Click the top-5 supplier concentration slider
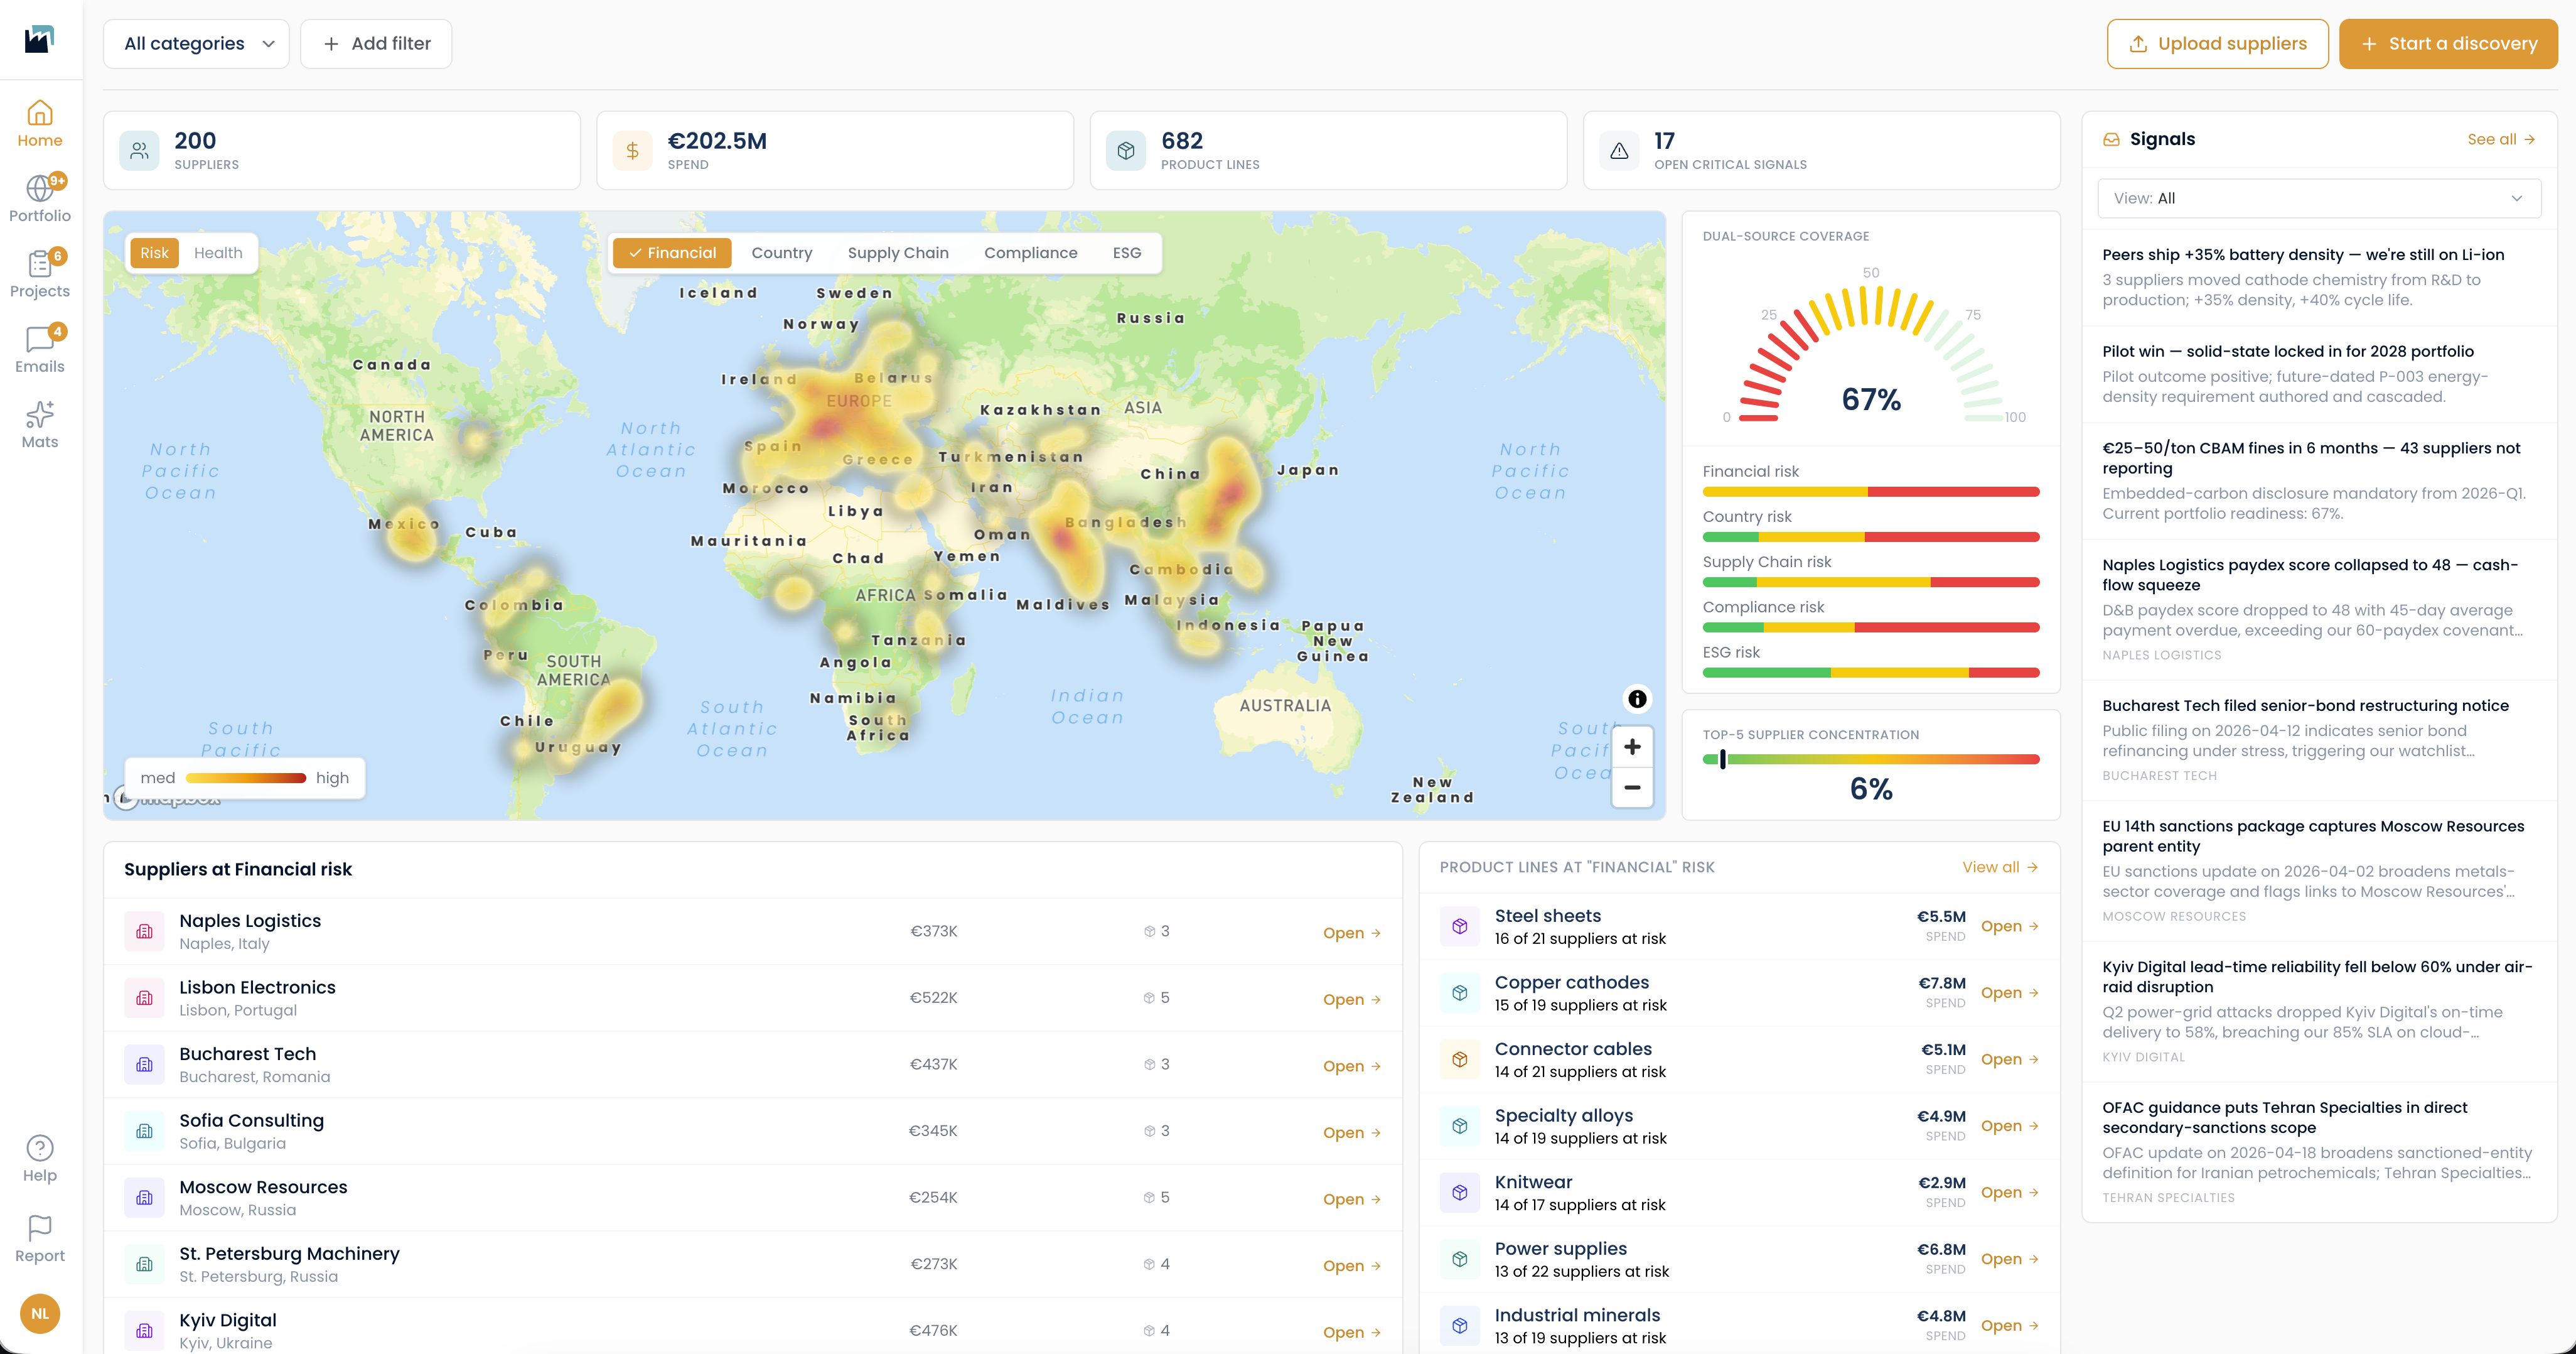The height and width of the screenshot is (1354, 2576). [x=1870, y=759]
